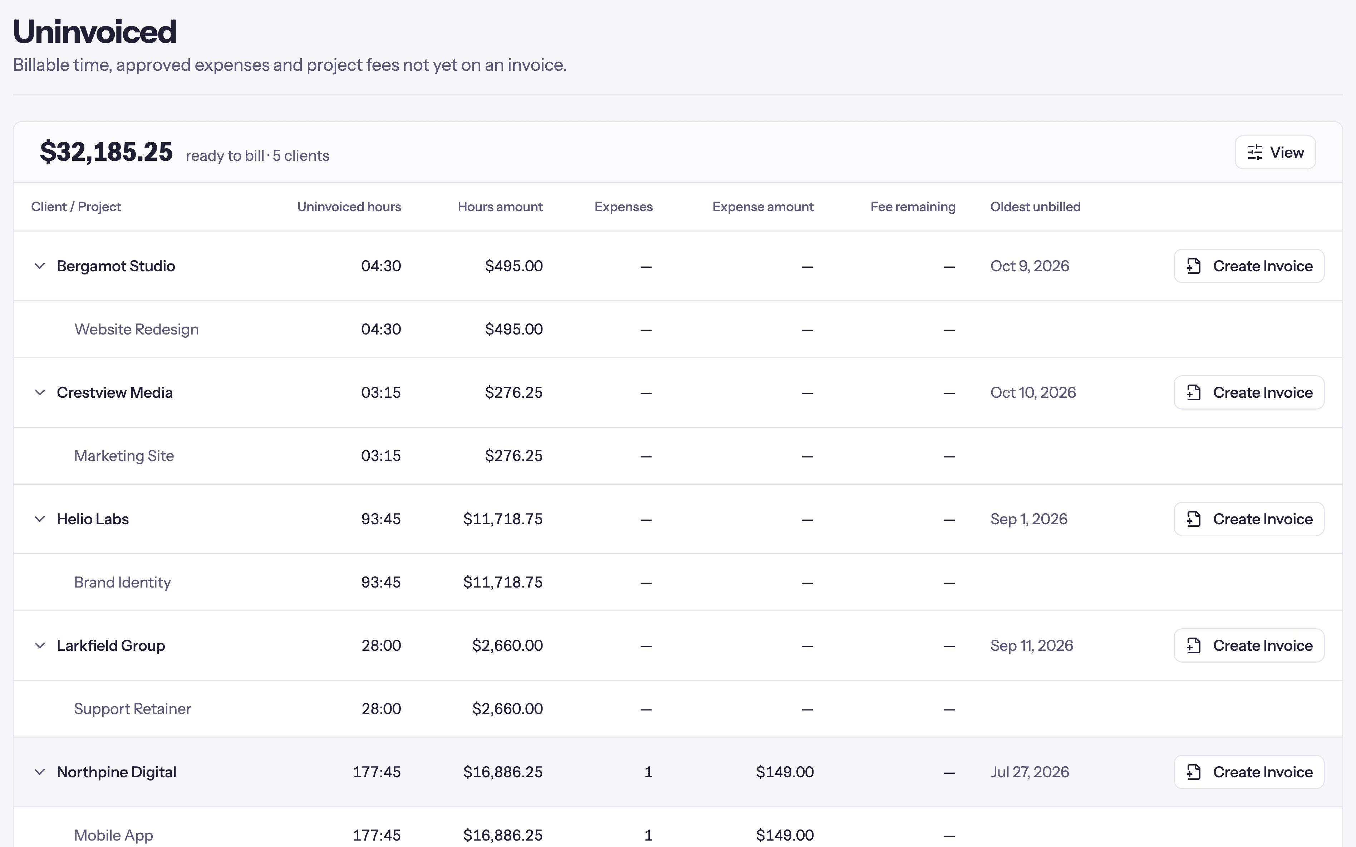This screenshot has height=847, width=1356.
Task: Click the Expenses column header
Action: pos(624,207)
